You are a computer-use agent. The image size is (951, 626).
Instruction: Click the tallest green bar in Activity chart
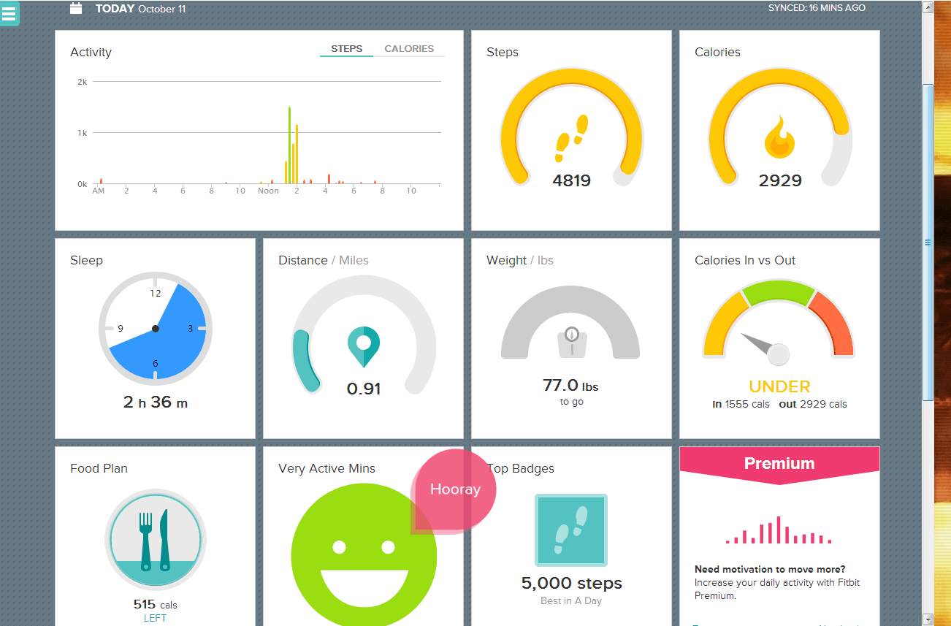click(290, 145)
